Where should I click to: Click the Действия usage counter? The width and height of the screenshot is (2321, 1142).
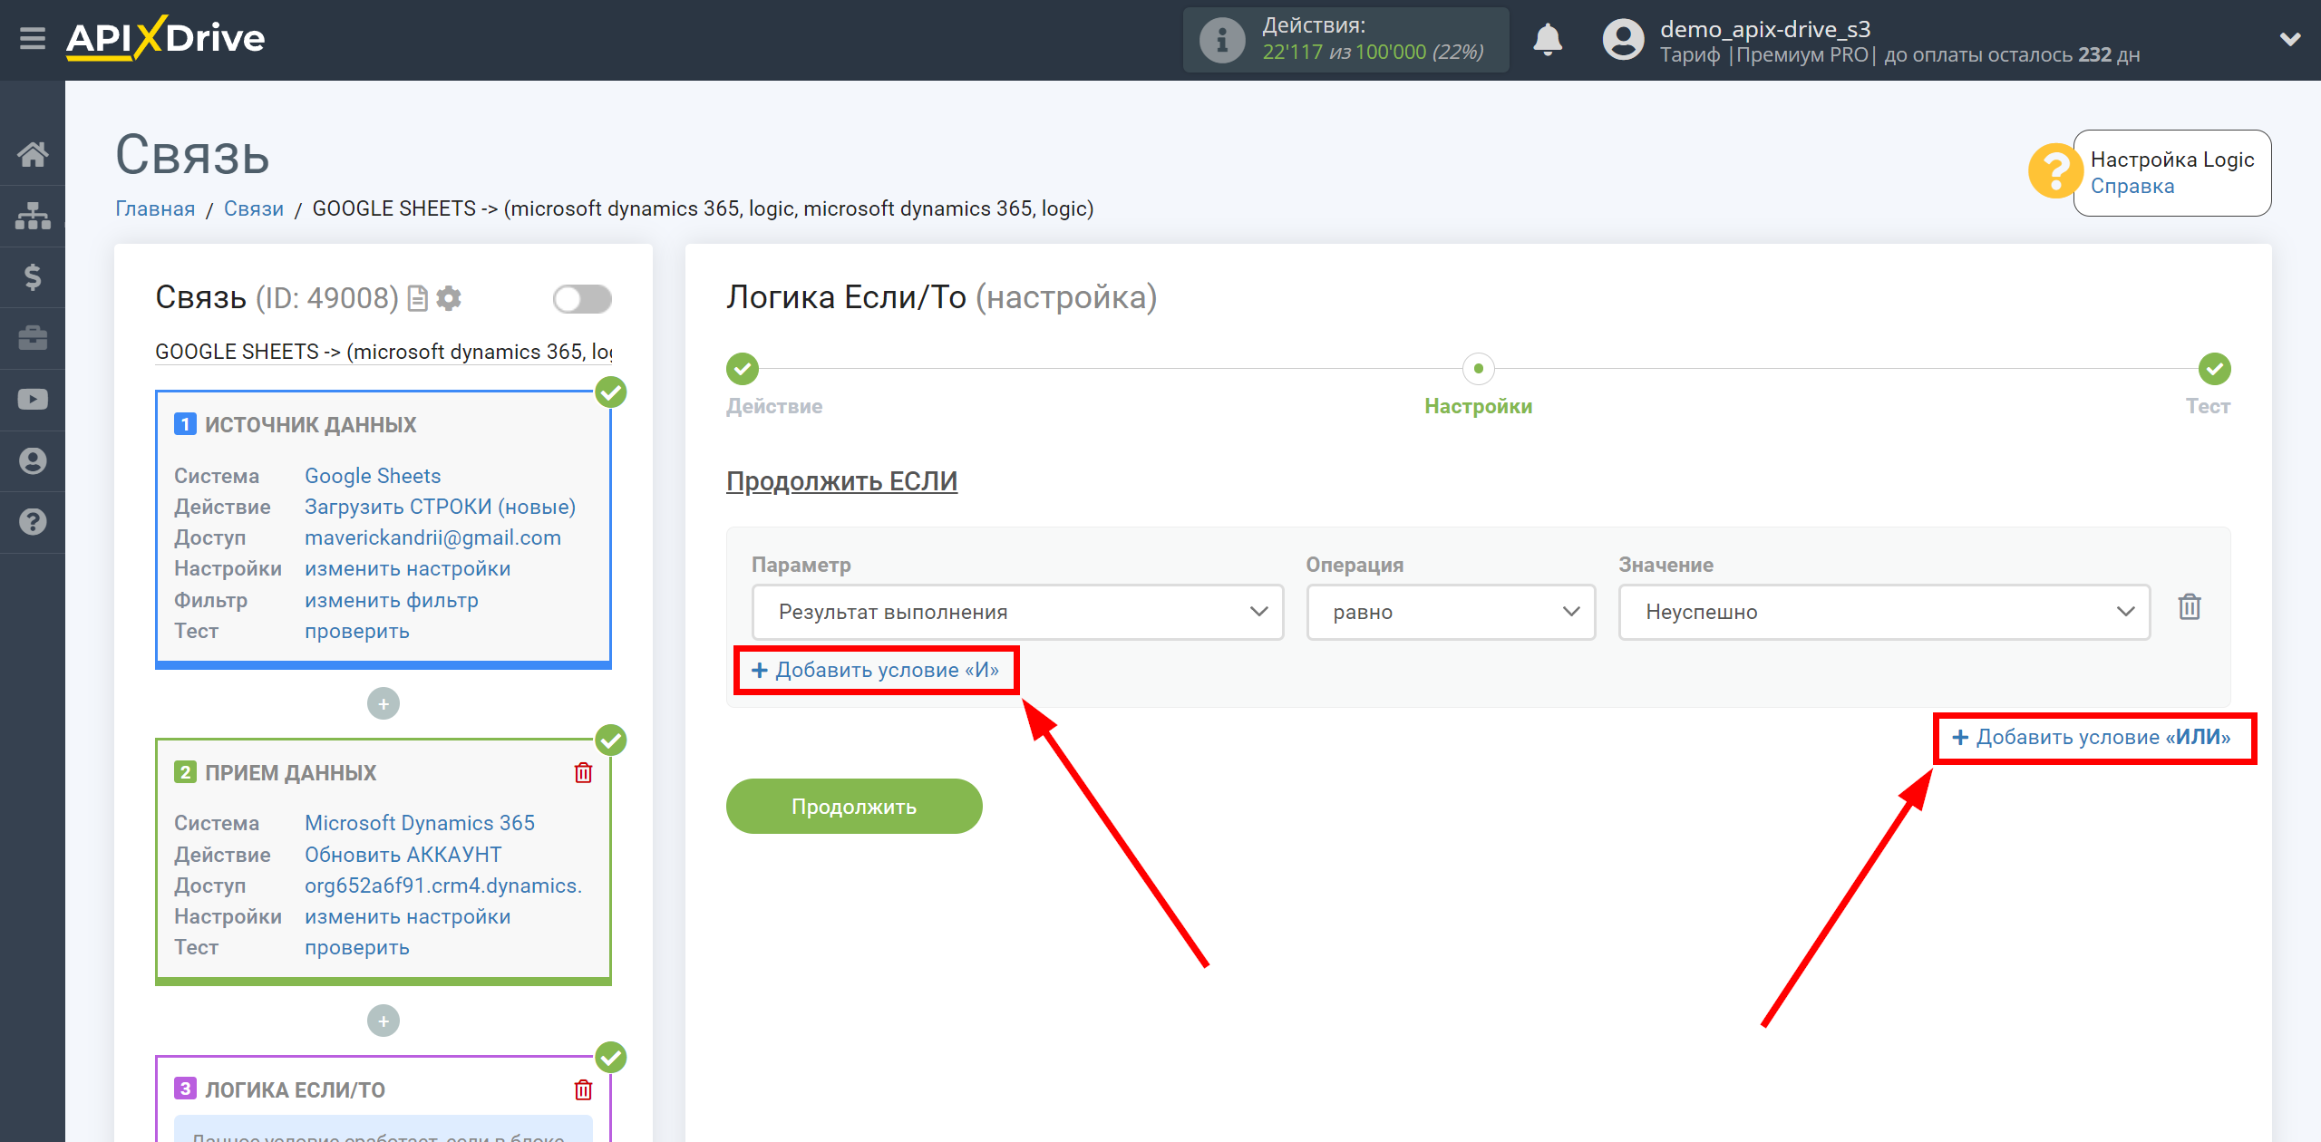pos(1345,40)
